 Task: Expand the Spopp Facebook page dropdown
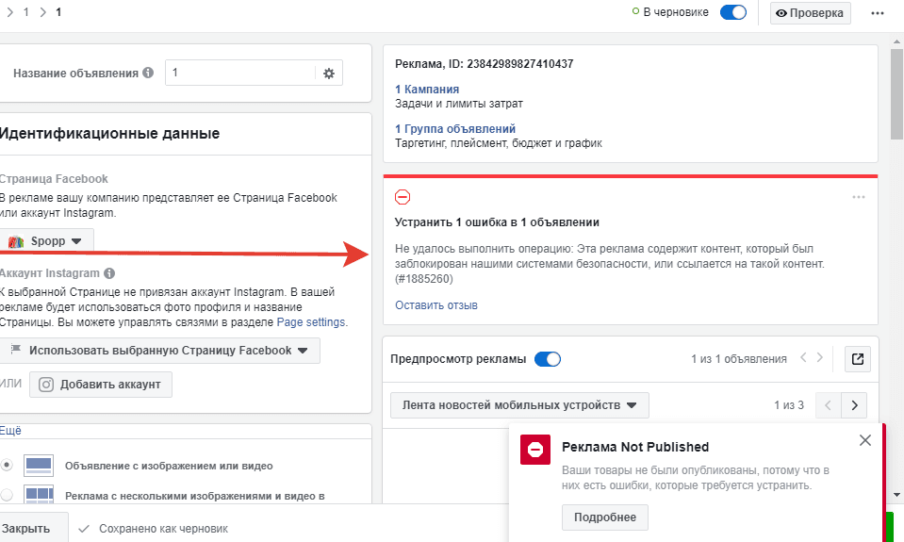pos(45,241)
